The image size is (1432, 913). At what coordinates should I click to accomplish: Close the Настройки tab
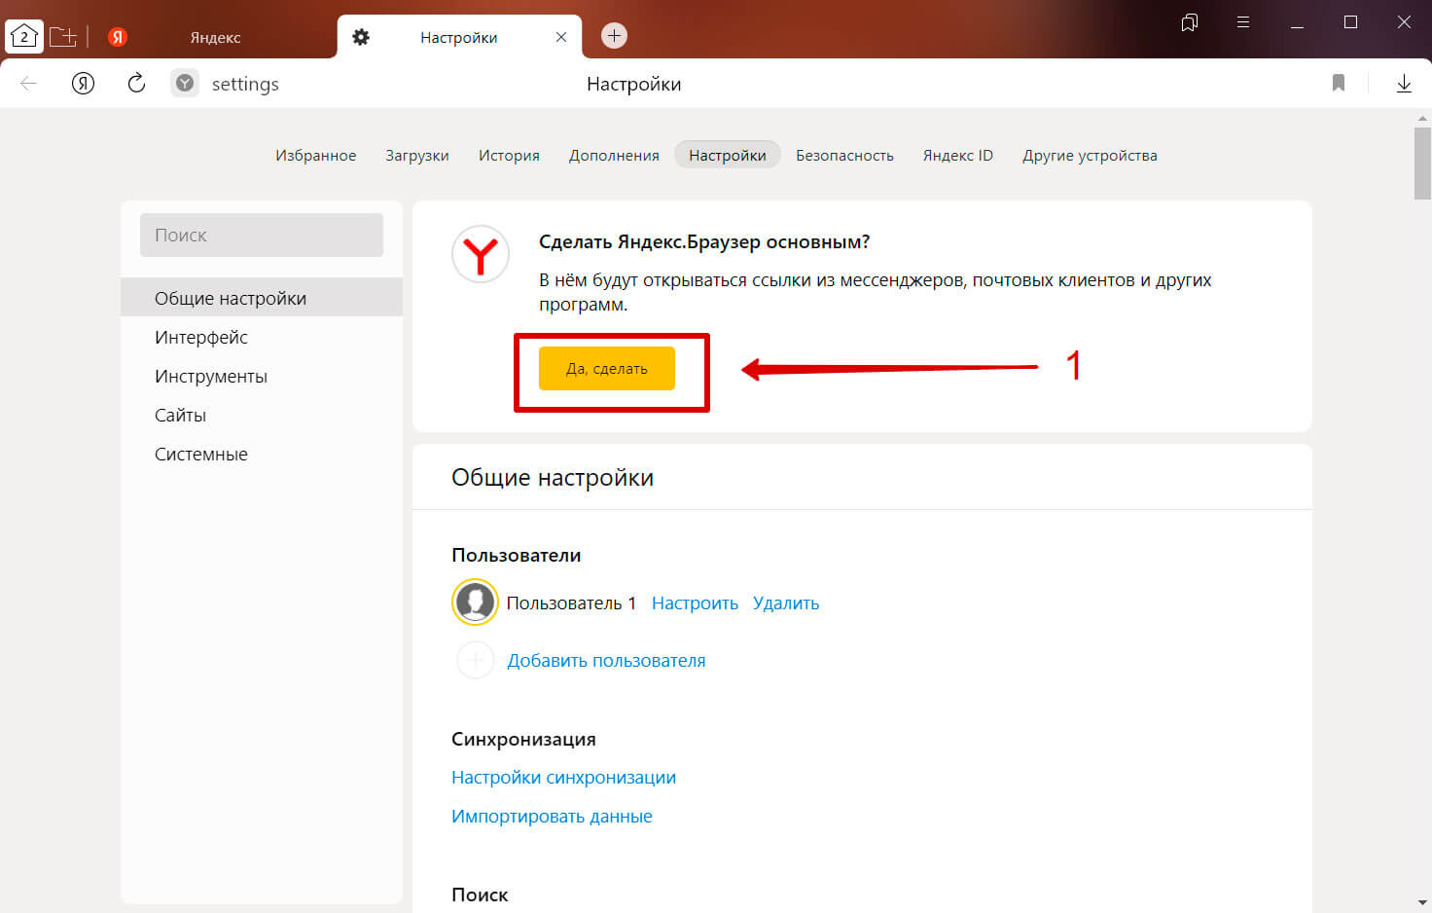[561, 37]
